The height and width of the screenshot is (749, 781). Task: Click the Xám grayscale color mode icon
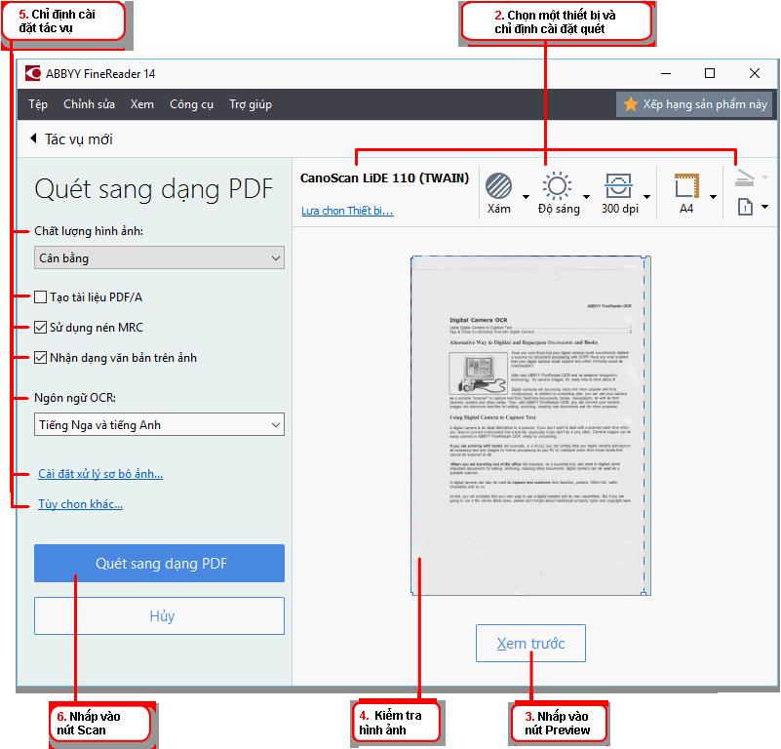(498, 185)
